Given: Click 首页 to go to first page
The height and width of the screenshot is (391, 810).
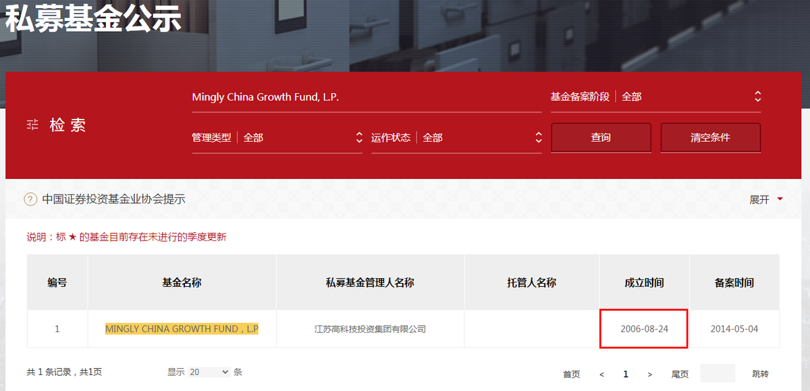Looking at the screenshot, I should 570,373.
